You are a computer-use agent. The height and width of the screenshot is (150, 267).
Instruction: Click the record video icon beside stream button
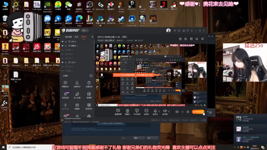177,112
